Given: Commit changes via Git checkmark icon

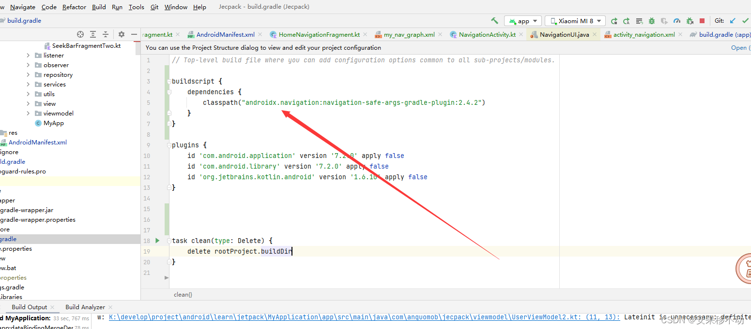Looking at the screenshot, I should click(x=746, y=21).
